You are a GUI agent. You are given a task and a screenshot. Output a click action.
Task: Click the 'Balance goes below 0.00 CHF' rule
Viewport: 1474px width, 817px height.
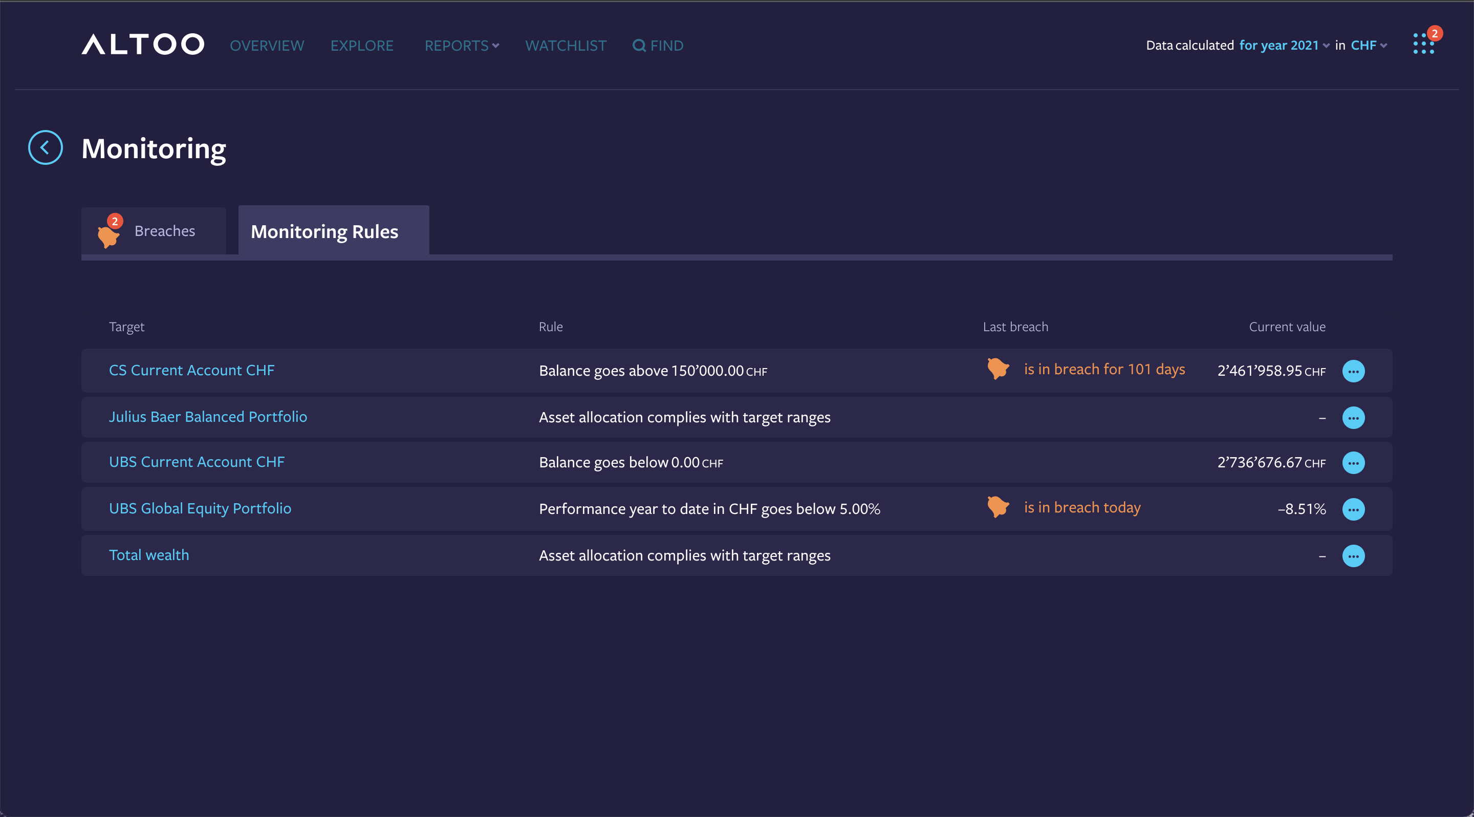631,462
